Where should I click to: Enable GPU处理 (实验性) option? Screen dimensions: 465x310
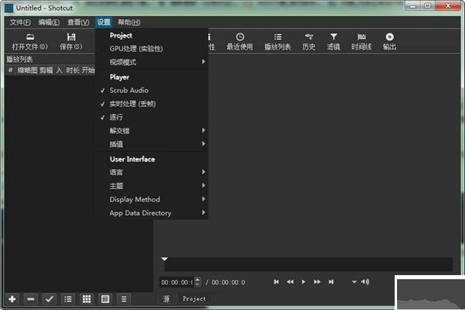tap(136, 48)
